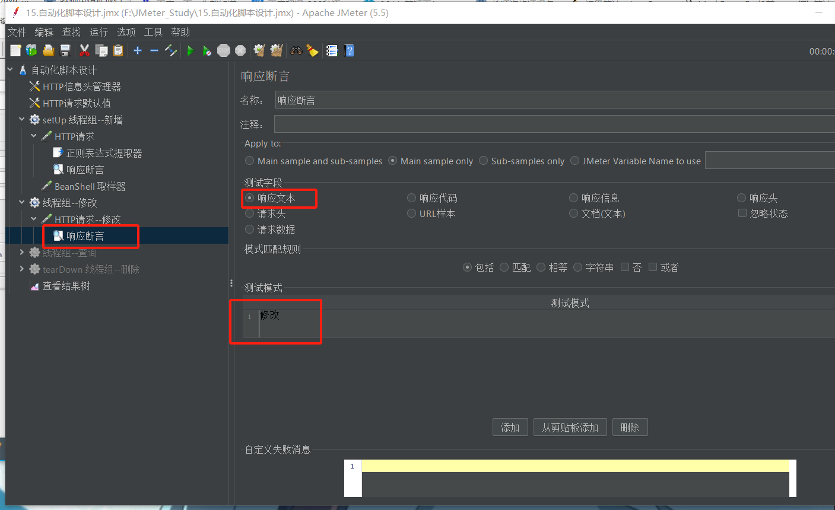
Task: Select the 自动化脚本设计 test plan node
Action: pyautogui.click(x=64, y=70)
